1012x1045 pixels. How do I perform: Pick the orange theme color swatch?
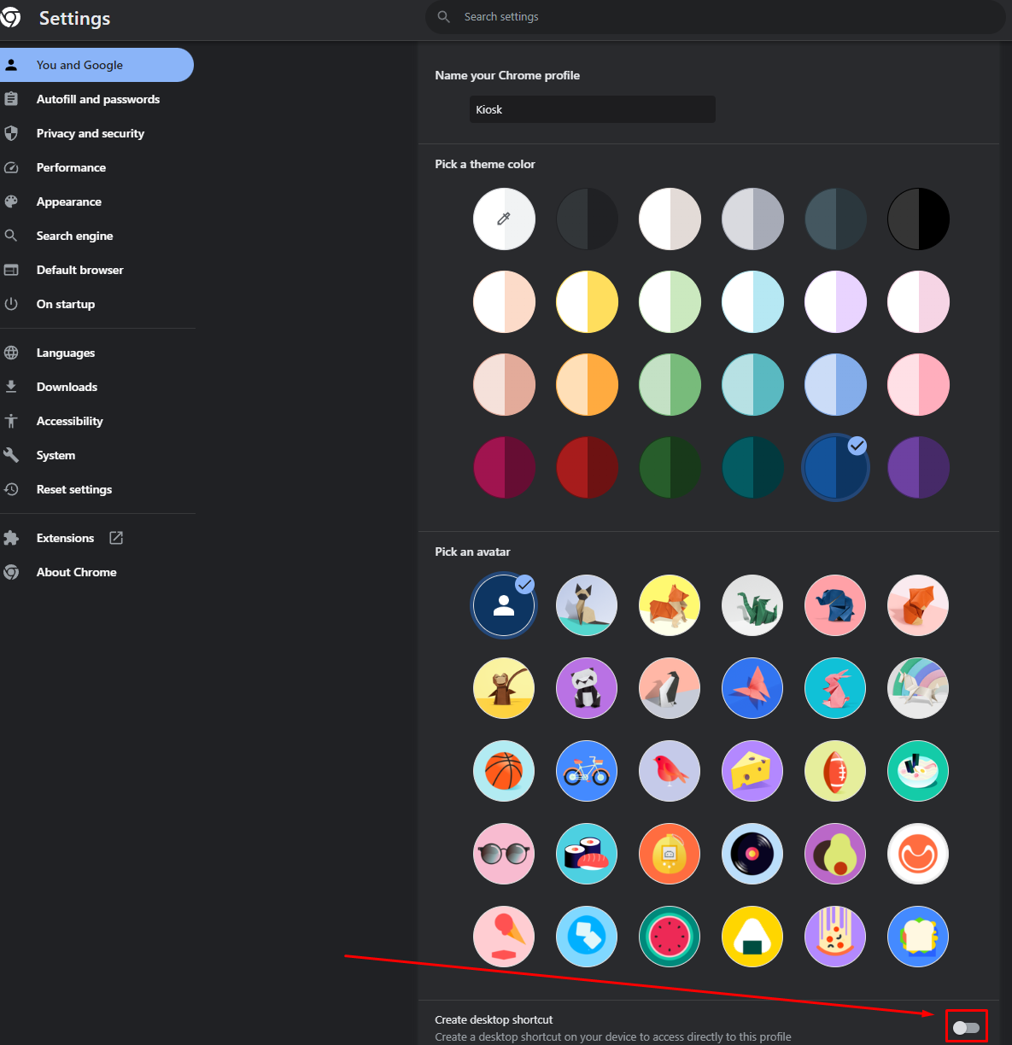(588, 385)
